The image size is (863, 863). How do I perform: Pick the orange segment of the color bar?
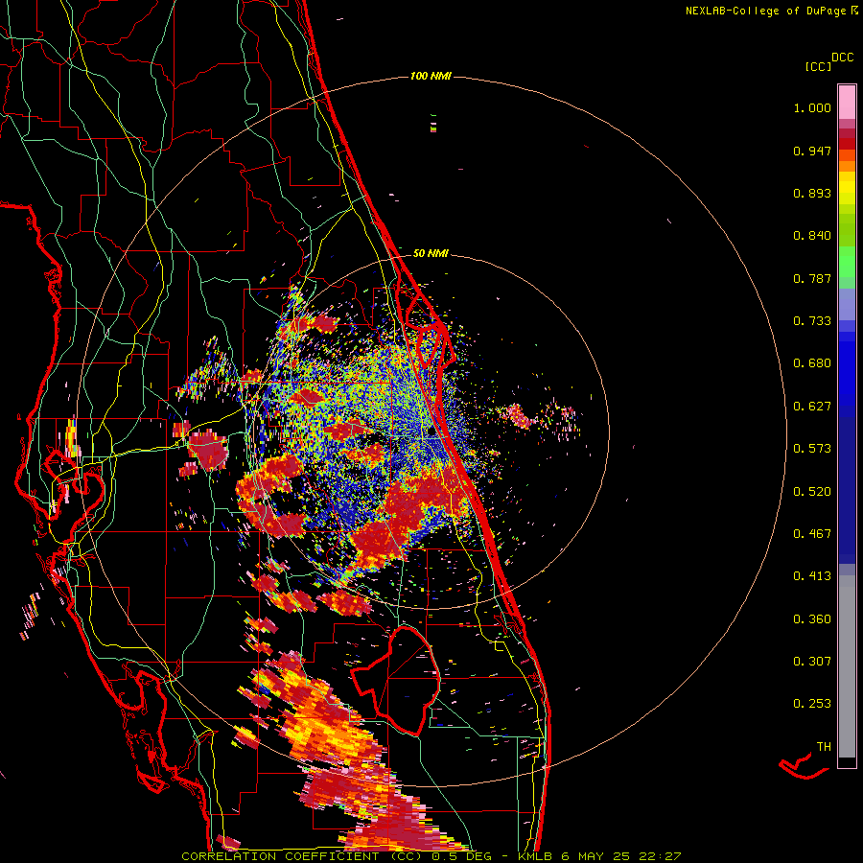pyautogui.click(x=847, y=165)
